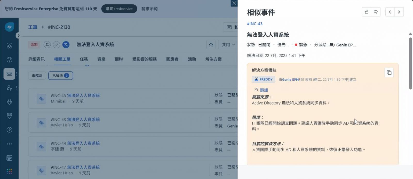This screenshot has width=413, height=179.
Task: Expand the 共用 dropdown
Action: pos(228,45)
